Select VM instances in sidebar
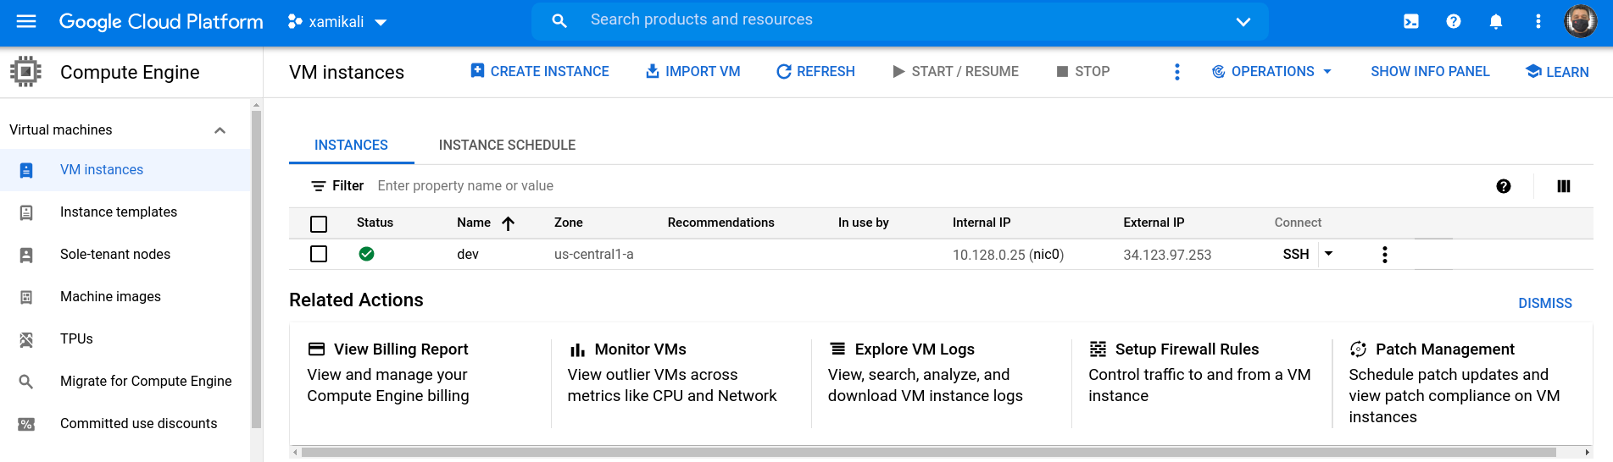Viewport: 1613px width, 462px height. coord(125,170)
